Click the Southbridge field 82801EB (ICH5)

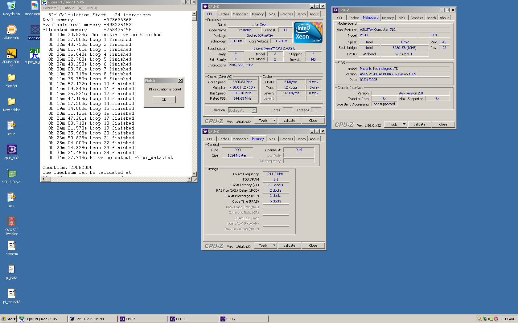(405, 48)
